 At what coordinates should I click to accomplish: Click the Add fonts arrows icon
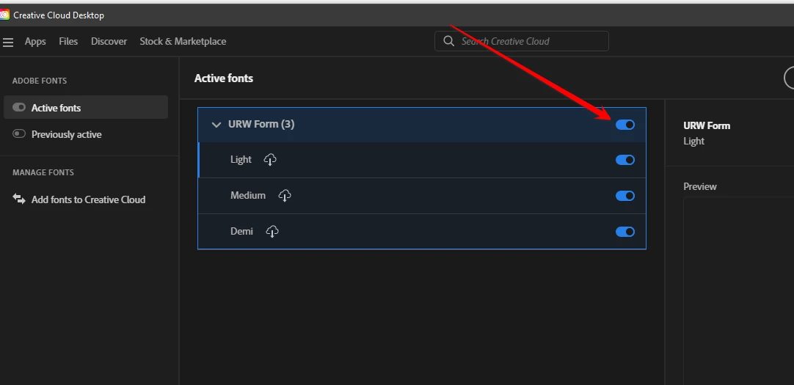(x=19, y=199)
